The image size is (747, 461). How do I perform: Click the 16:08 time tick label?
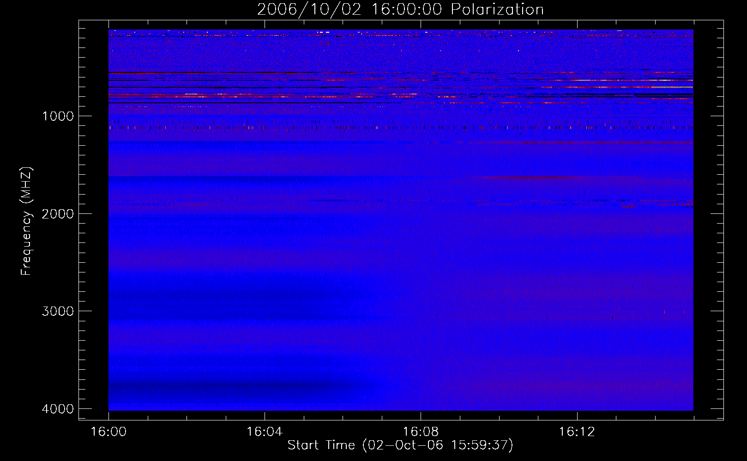pos(421,432)
